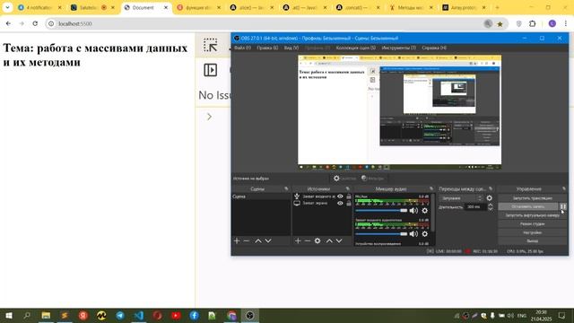Open the Коллекция сцен menu in OBS

(x=355, y=48)
